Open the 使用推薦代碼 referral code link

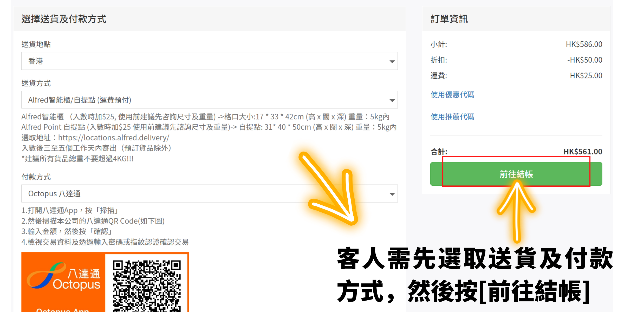[x=452, y=117]
